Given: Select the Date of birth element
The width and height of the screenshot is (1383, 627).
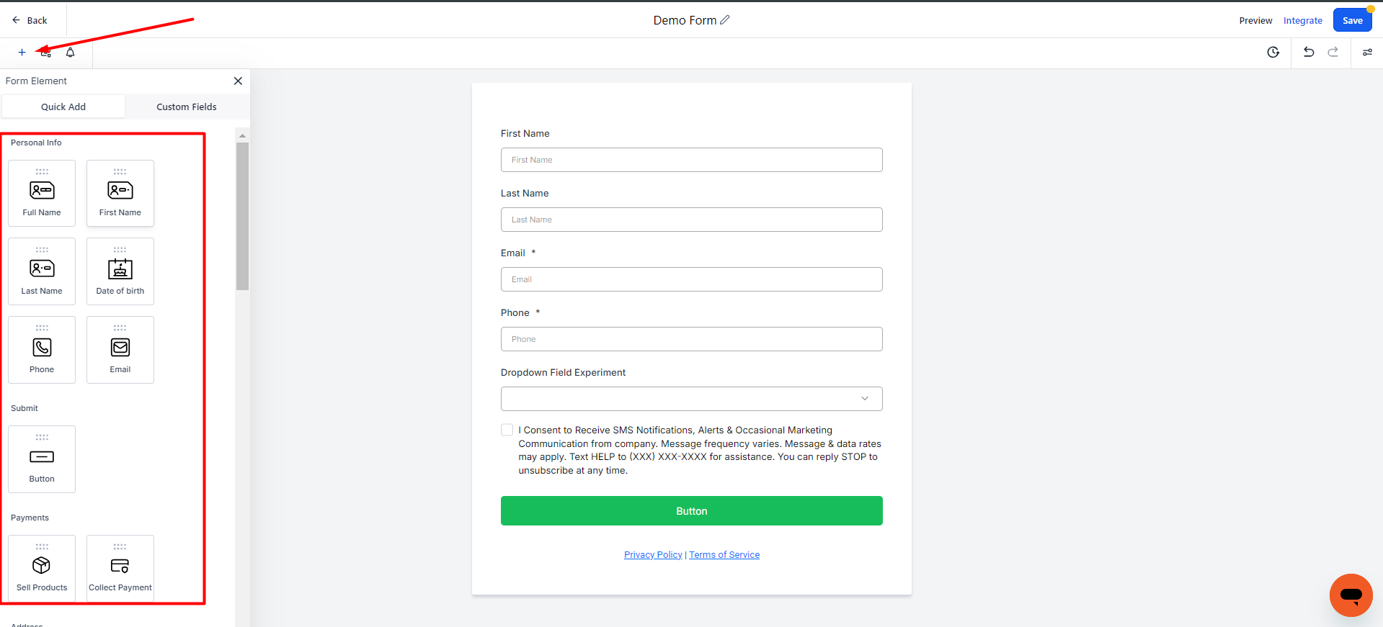Looking at the screenshot, I should click(x=120, y=271).
